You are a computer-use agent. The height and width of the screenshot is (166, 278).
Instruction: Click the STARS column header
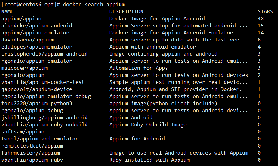pyautogui.click(x=265, y=11)
